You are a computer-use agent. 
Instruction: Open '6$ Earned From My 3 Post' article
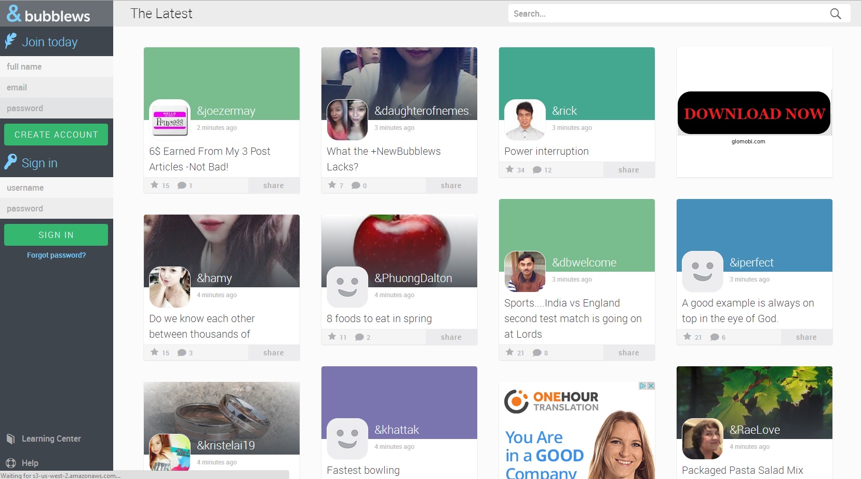tap(210, 159)
